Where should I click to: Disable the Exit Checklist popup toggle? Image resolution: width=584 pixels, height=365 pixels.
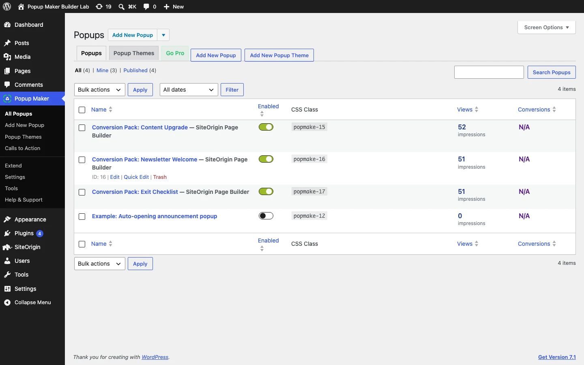[x=266, y=191]
